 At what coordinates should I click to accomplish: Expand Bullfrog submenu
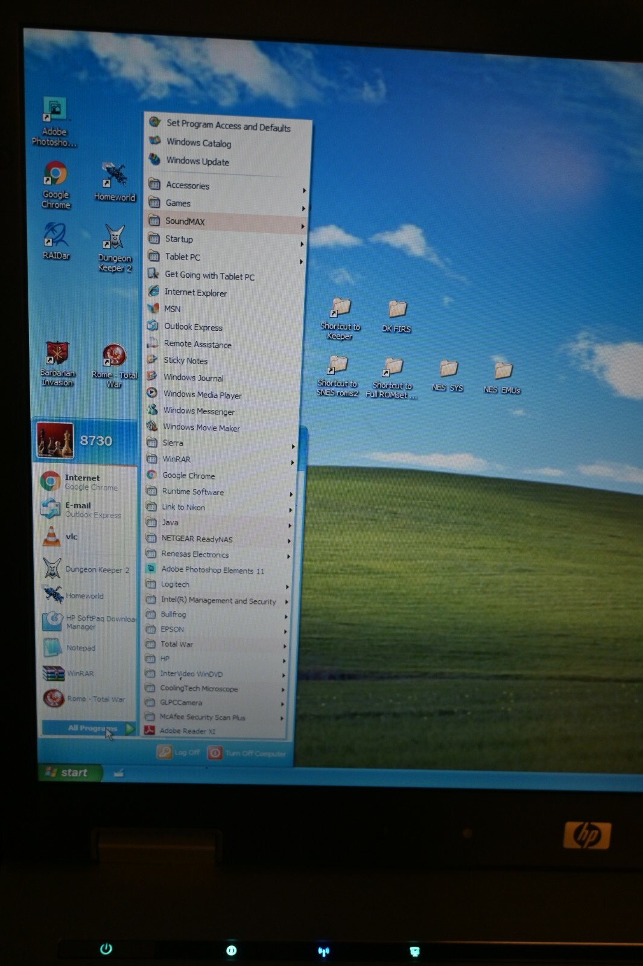(x=215, y=615)
